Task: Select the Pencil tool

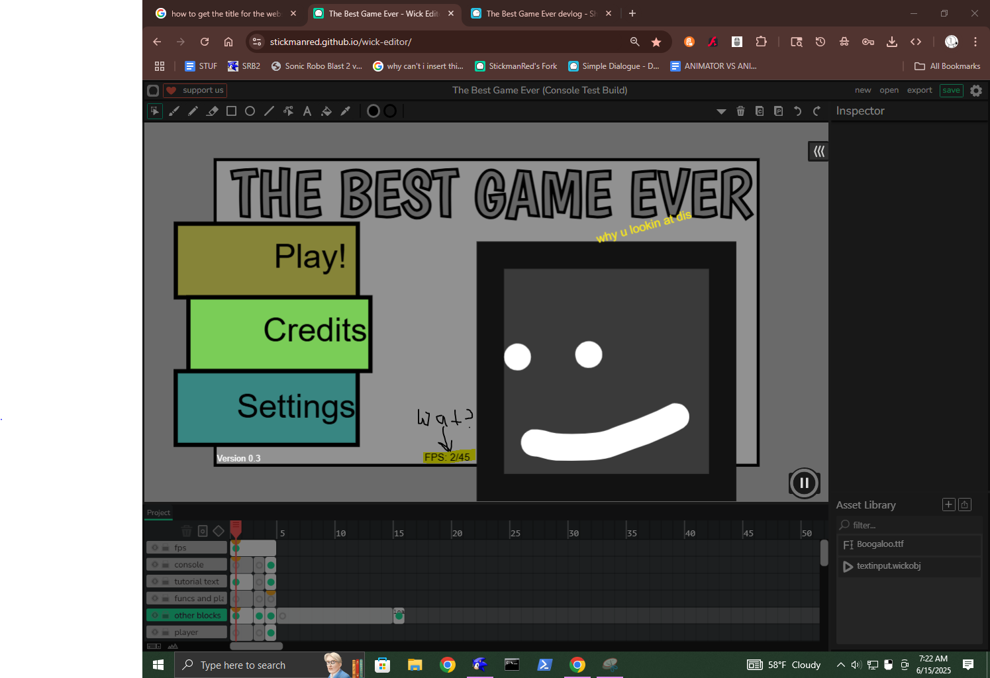Action: click(x=193, y=111)
